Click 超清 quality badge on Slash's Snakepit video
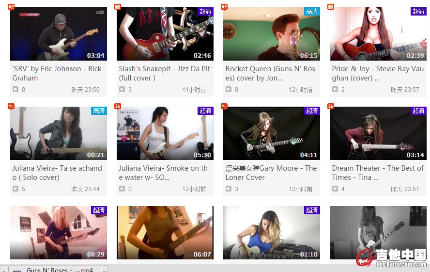 point(205,11)
